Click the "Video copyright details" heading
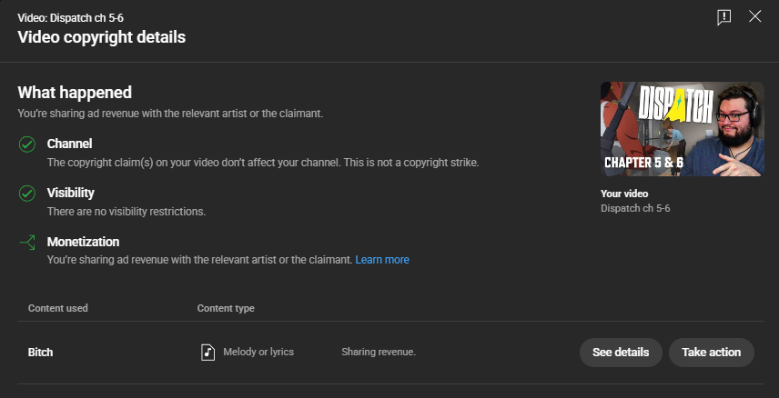The image size is (779, 398). click(101, 37)
